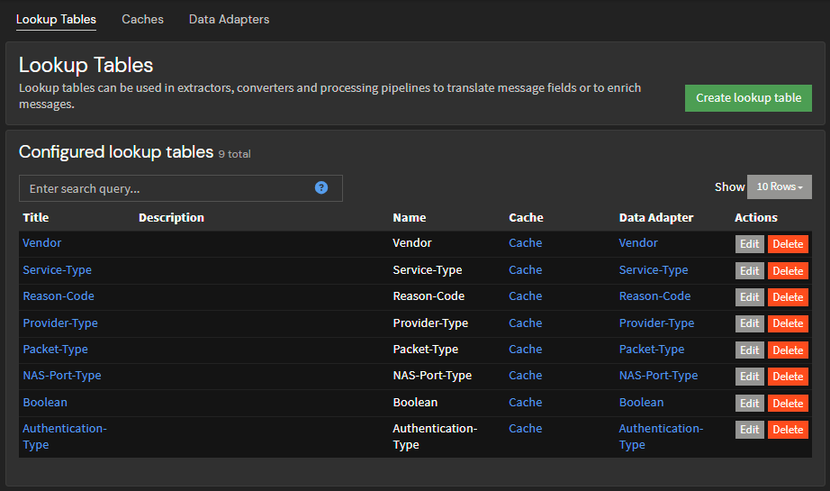
Task: Edit the Service-Type lookup table
Action: [749, 270]
